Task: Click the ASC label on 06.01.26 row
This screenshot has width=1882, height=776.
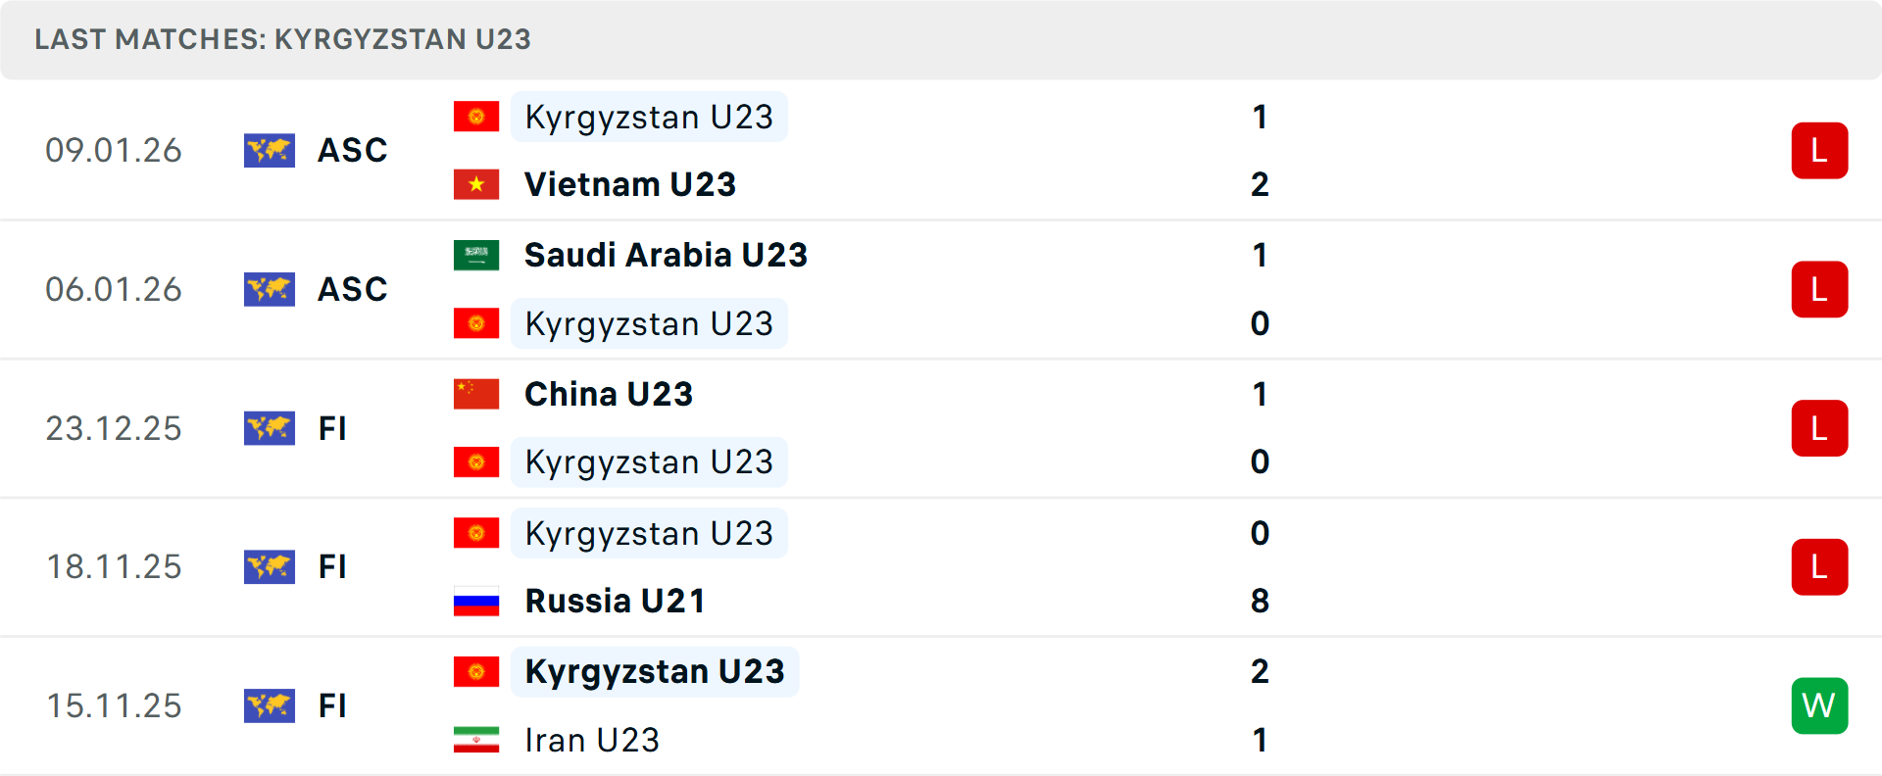Action: coord(353,290)
